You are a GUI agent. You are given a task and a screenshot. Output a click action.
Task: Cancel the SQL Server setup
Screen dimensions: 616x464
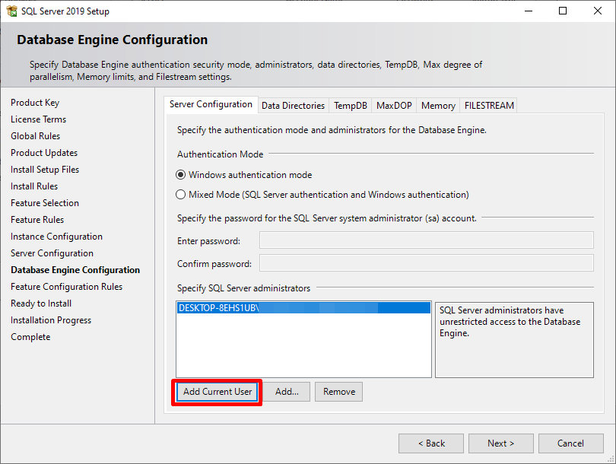point(570,443)
